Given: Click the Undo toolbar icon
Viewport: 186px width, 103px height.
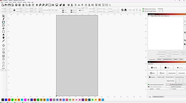Looking at the screenshot, I should (x=16, y=5).
